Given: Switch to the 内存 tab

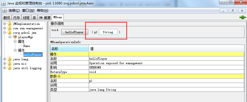Looking at the screenshot, I should point(16,18).
